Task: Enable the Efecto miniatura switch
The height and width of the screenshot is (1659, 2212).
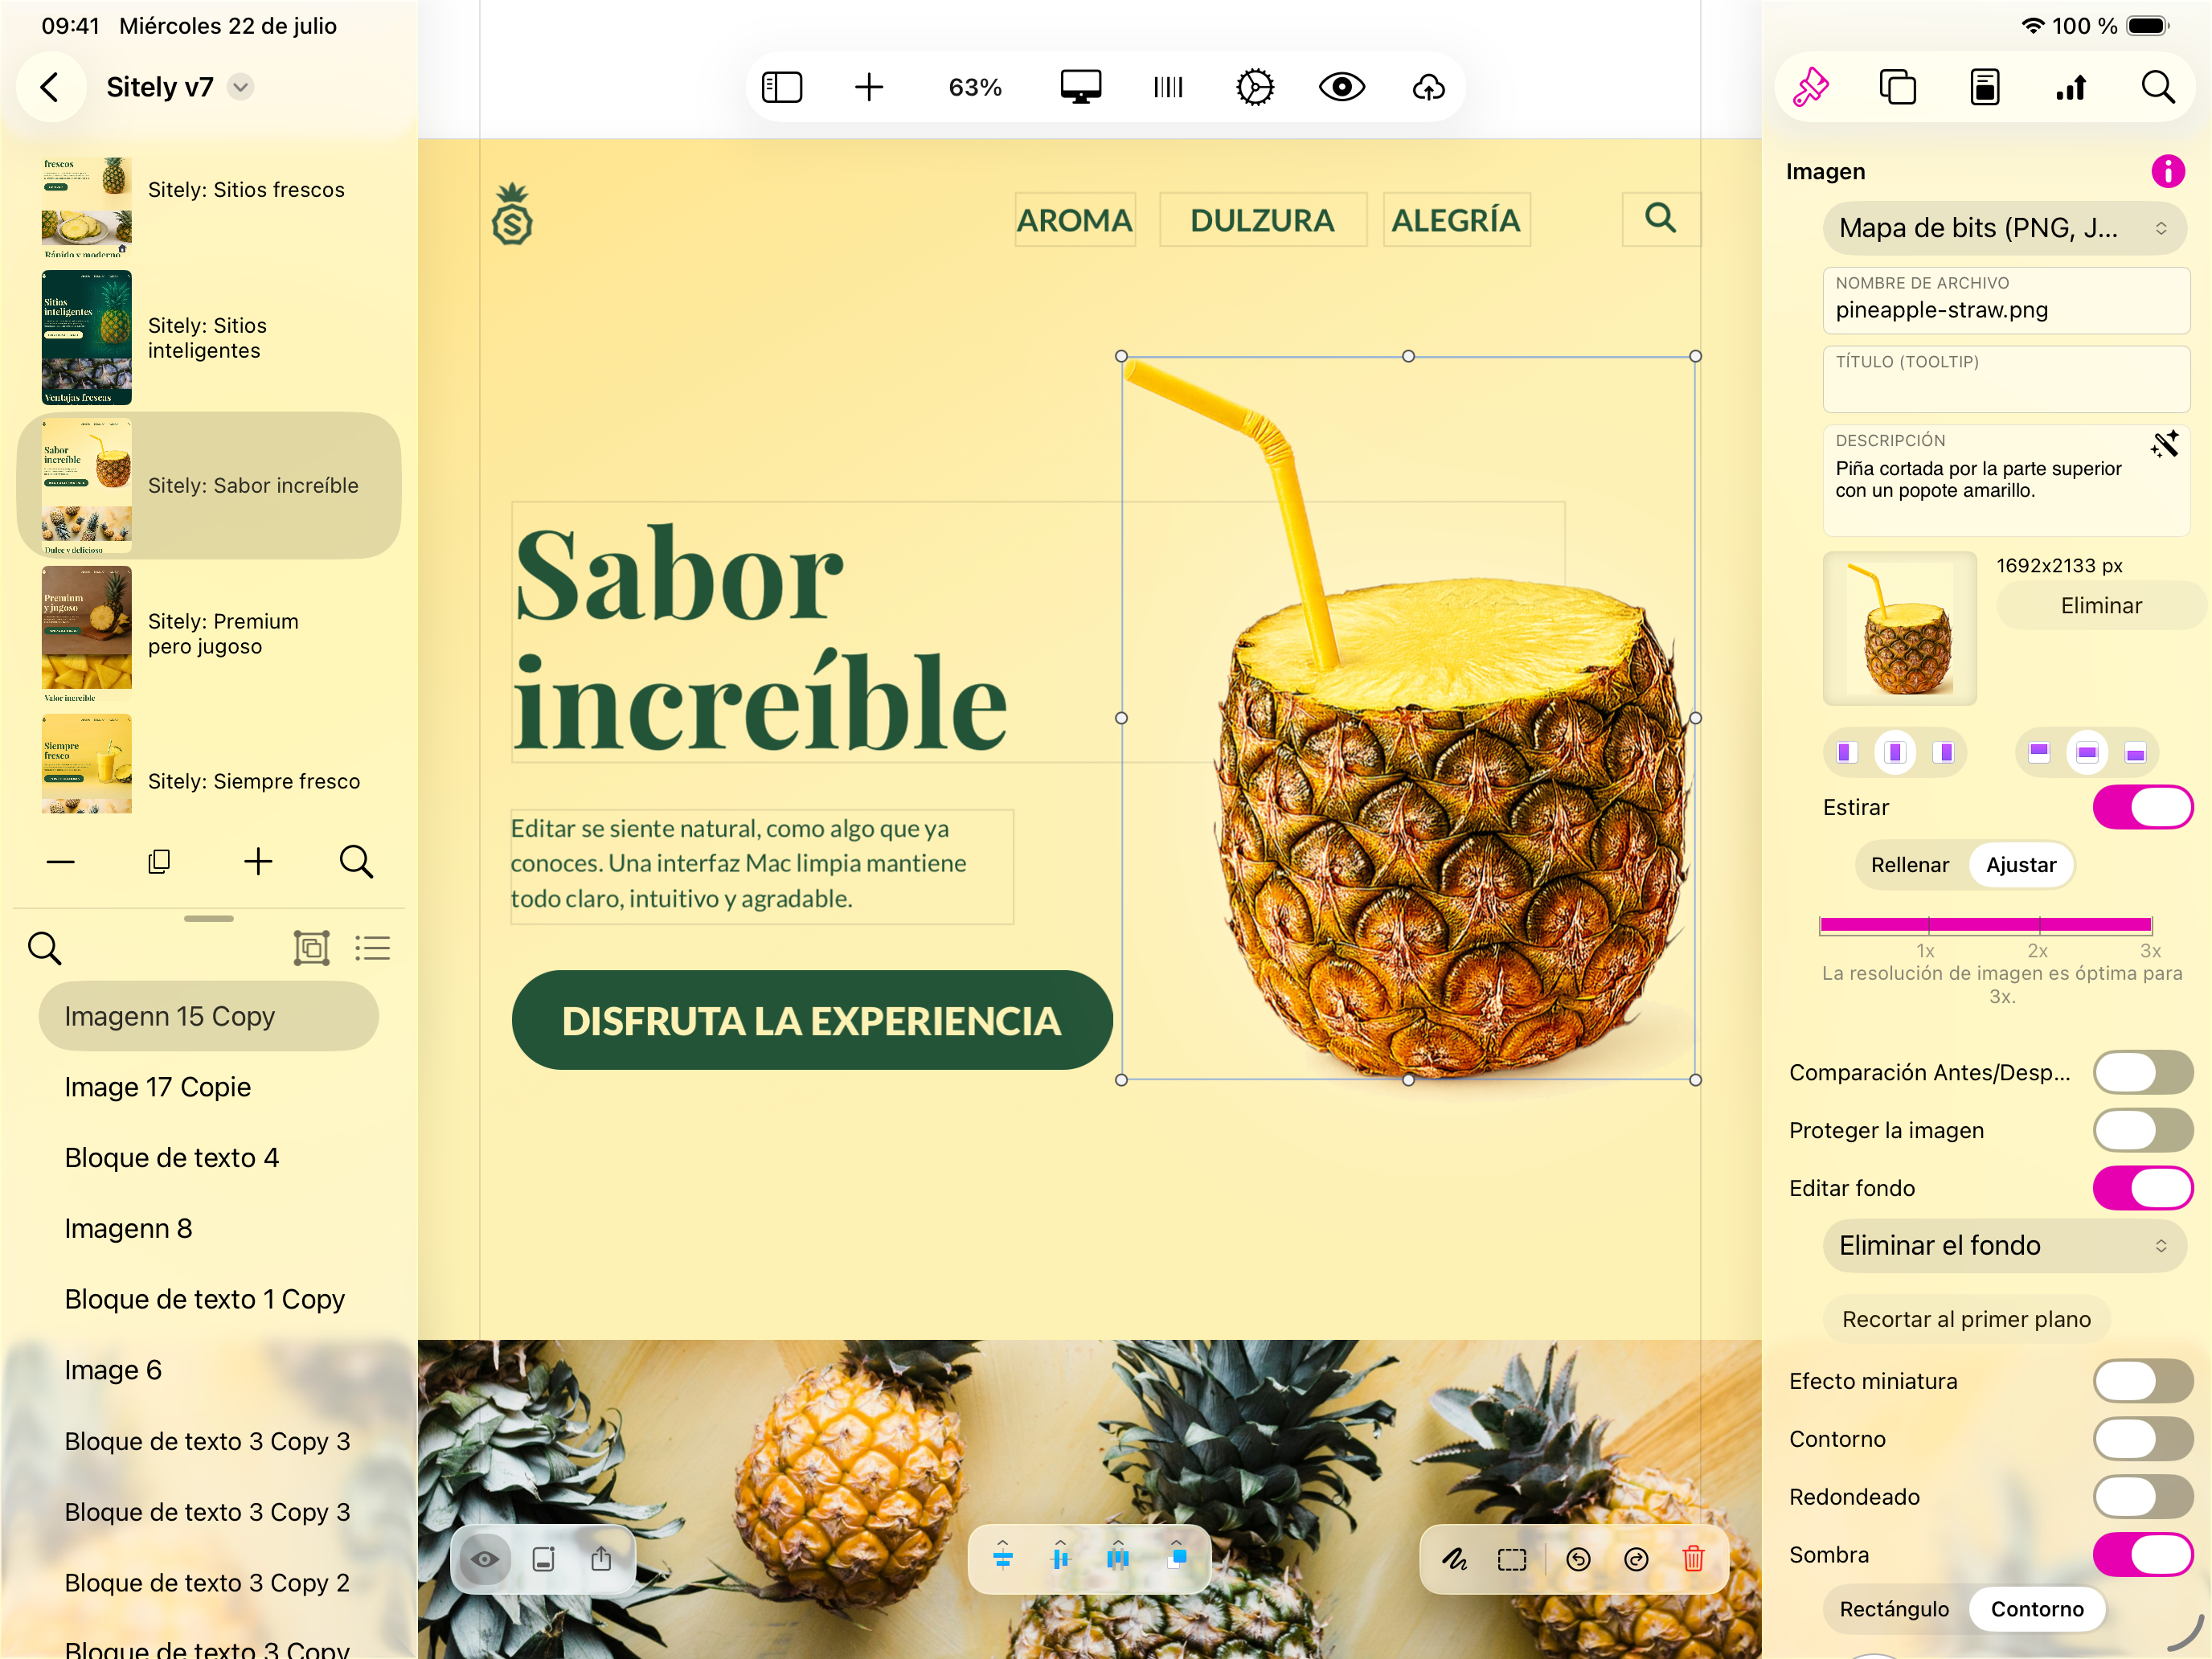Action: pos(2142,1381)
